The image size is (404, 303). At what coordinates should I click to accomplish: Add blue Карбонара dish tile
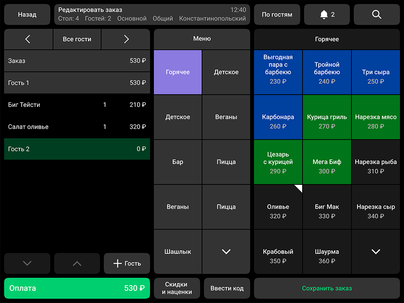[278, 121]
